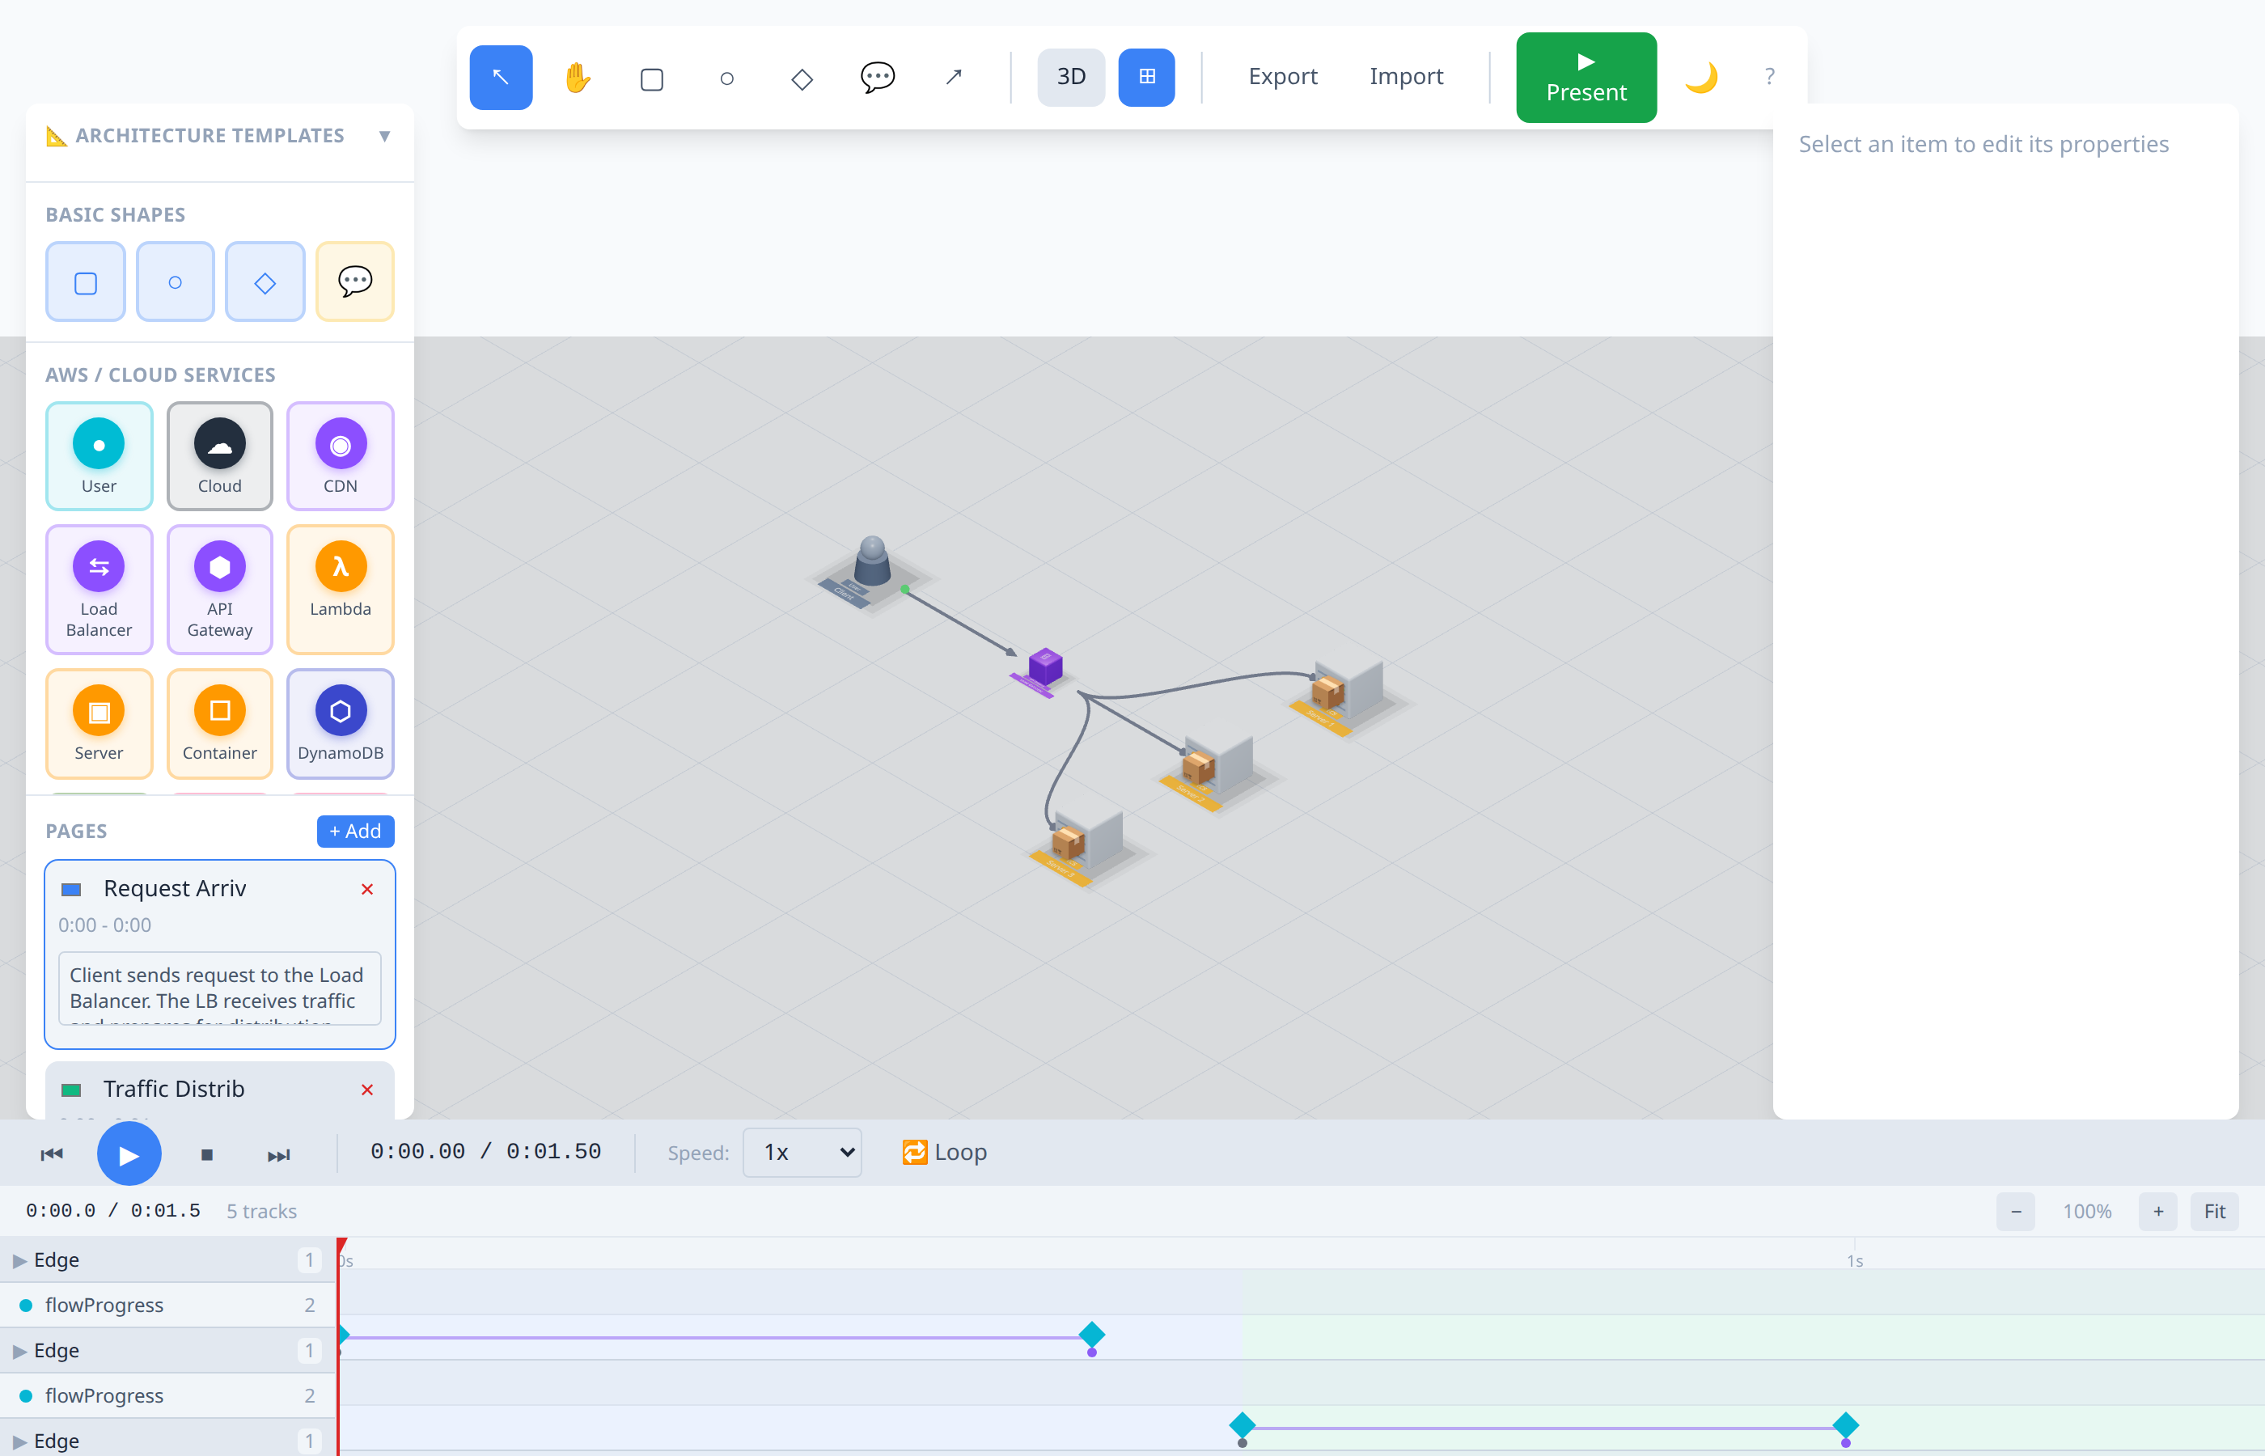
Task: Select second flowProgress start keyframe diamond
Action: pos(1243,1426)
